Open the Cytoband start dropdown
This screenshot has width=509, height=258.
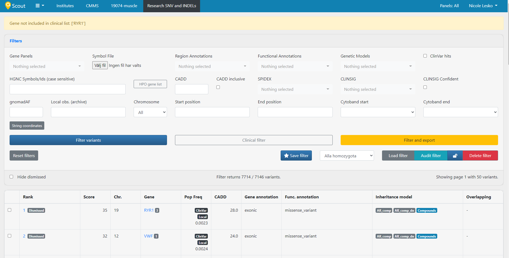tap(378, 112)
